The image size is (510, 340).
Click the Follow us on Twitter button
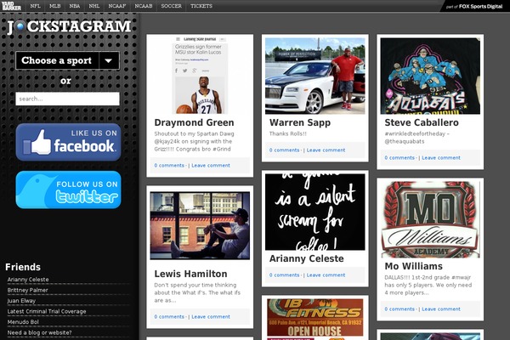click(x=68, y=190)
